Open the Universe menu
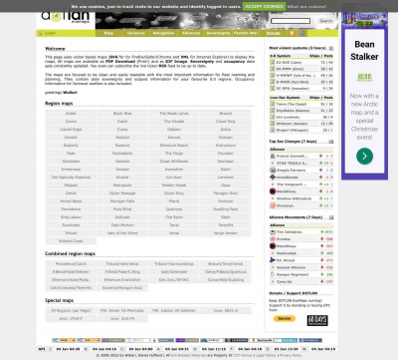 pyautogui.click(x=136, y=33)
